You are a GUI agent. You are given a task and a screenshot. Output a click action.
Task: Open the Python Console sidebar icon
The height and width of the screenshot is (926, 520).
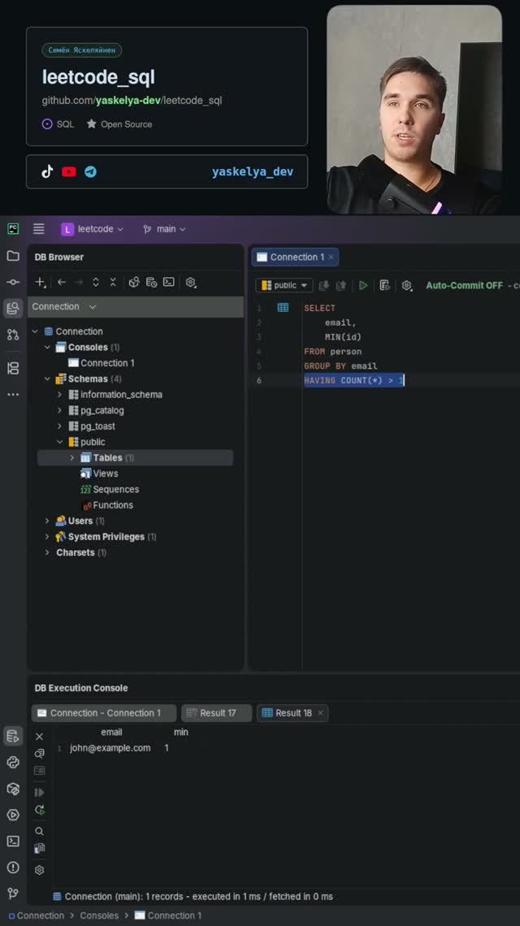pos(13,762)
